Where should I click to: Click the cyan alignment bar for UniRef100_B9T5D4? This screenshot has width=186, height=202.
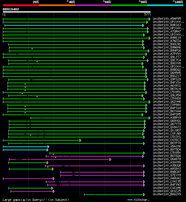[25, 150]
